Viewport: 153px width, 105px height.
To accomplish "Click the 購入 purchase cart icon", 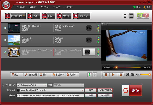I will coord(134,7).
